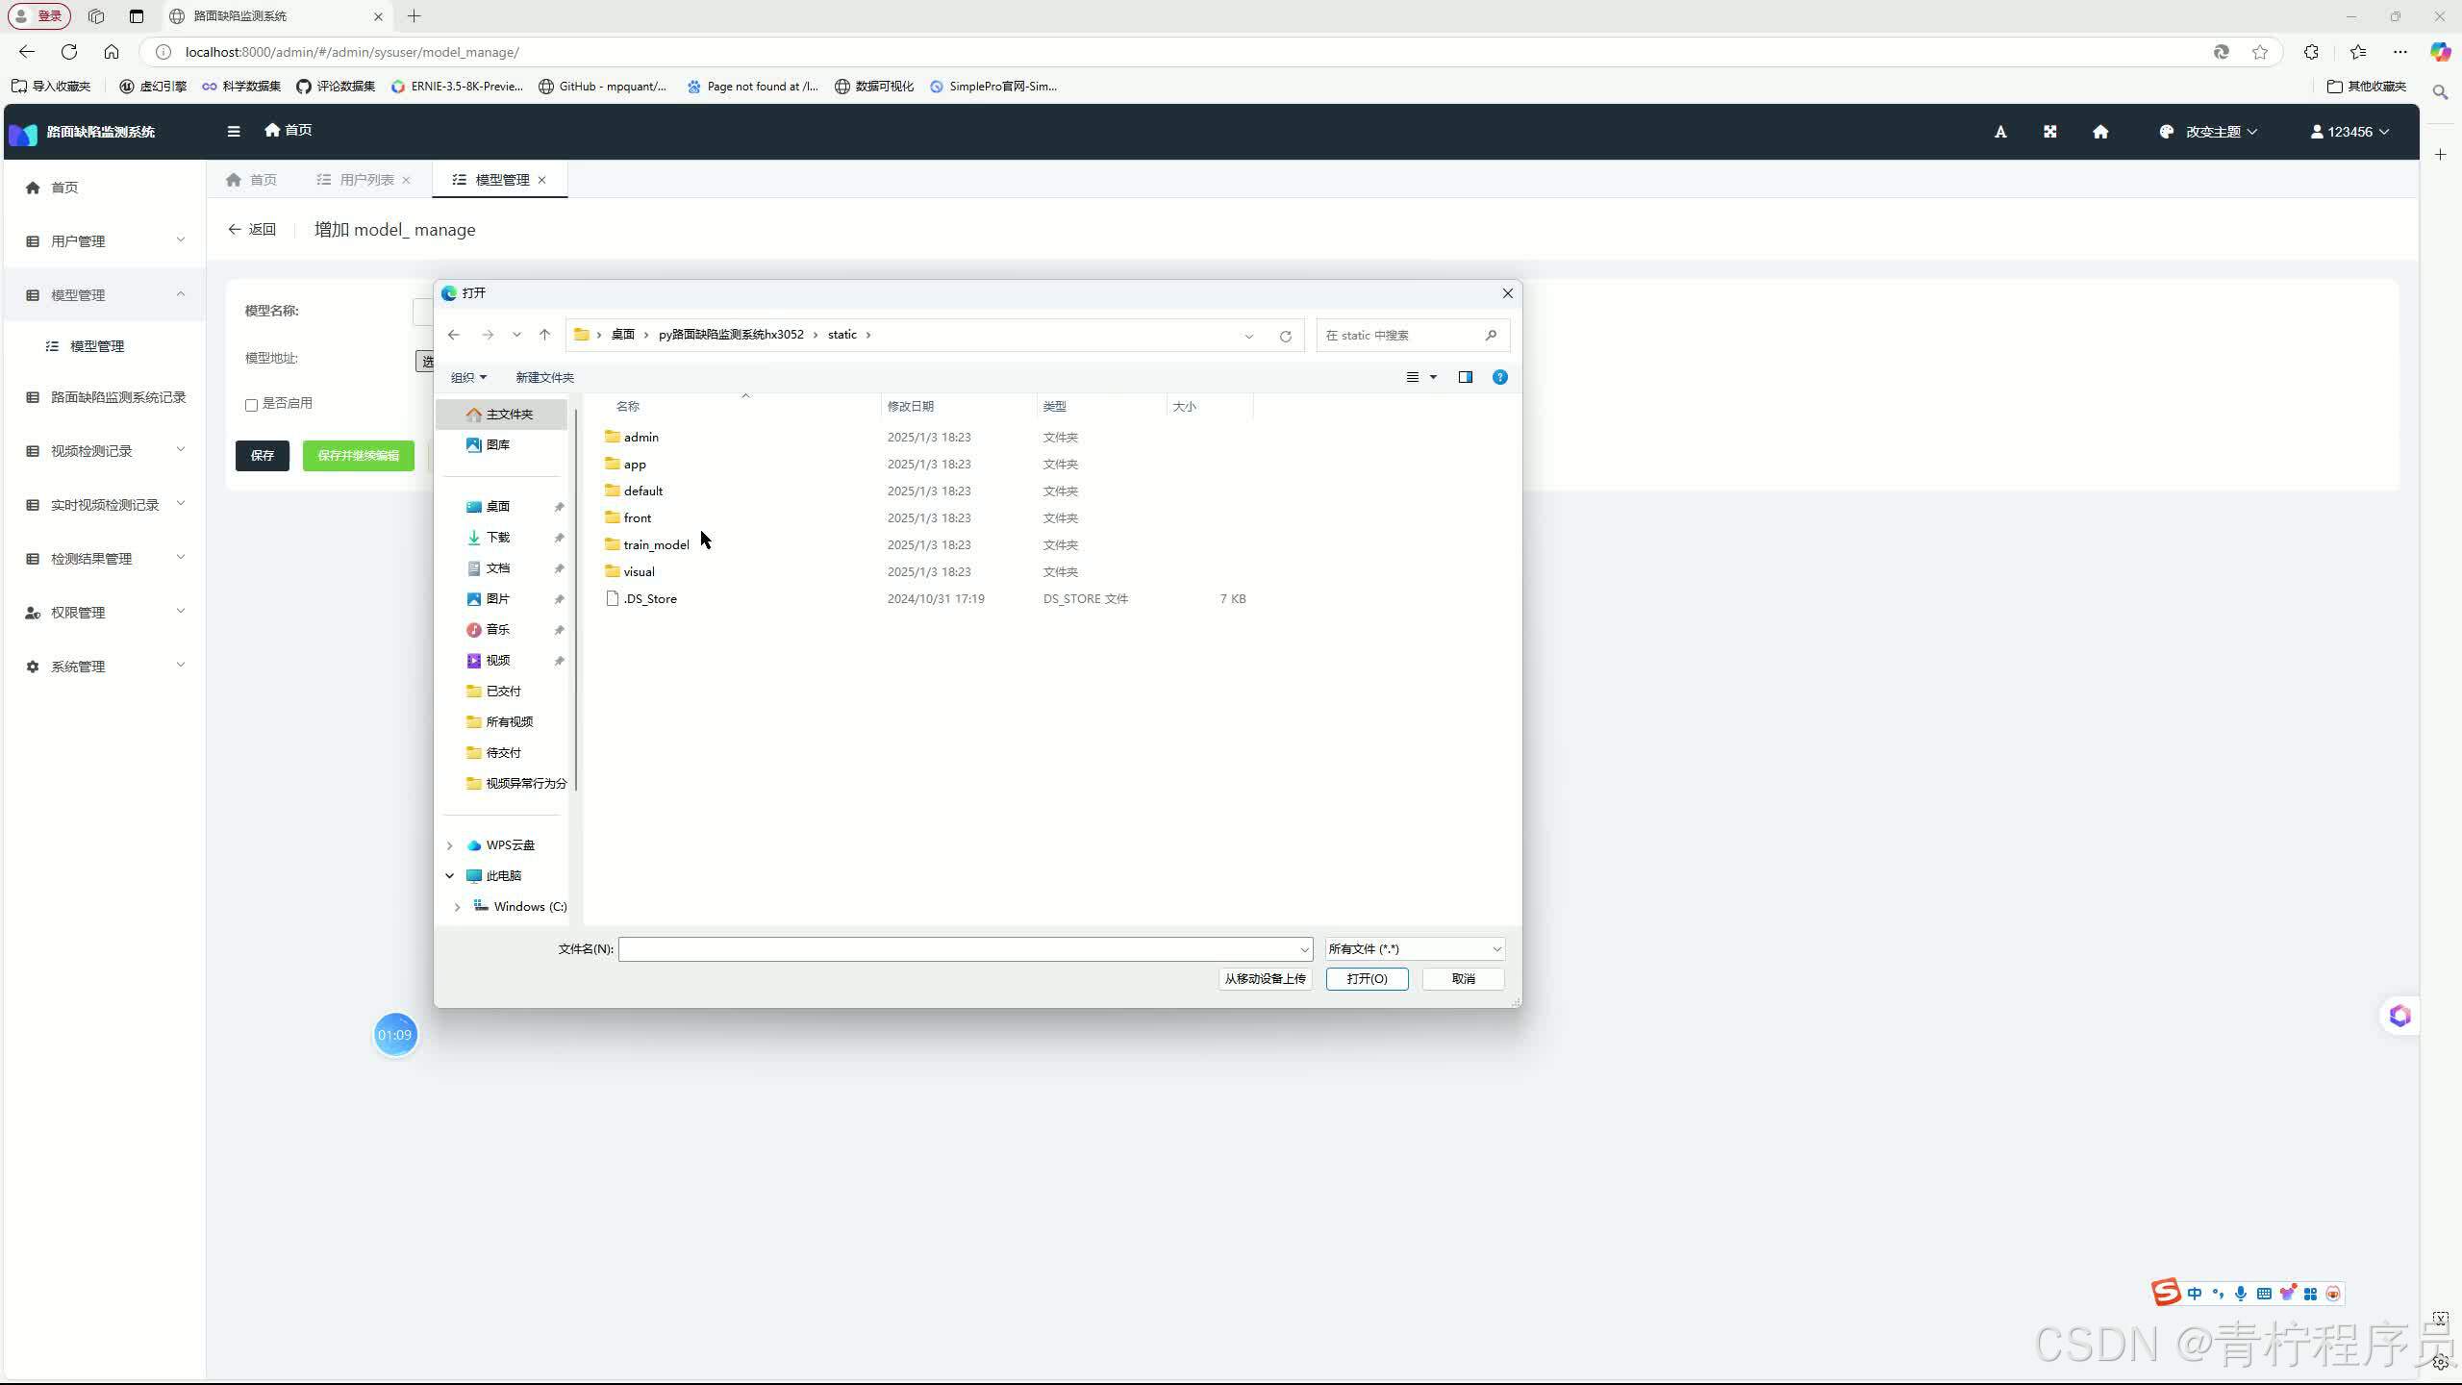
Task: Toggle the preview pane icon
Action: pyautogui.click(x=1465, y=377)
